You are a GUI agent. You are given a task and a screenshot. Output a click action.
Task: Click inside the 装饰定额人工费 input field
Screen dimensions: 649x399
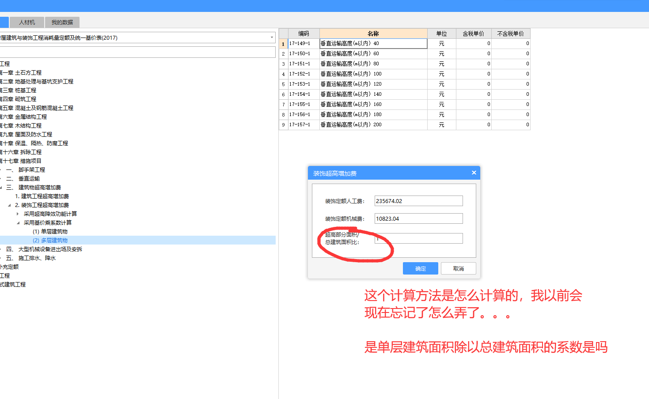pyautogui.click(x=418, y=200)
